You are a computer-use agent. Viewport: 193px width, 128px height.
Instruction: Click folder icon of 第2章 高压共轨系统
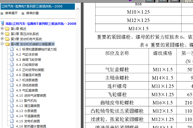[x=7, y=34]
